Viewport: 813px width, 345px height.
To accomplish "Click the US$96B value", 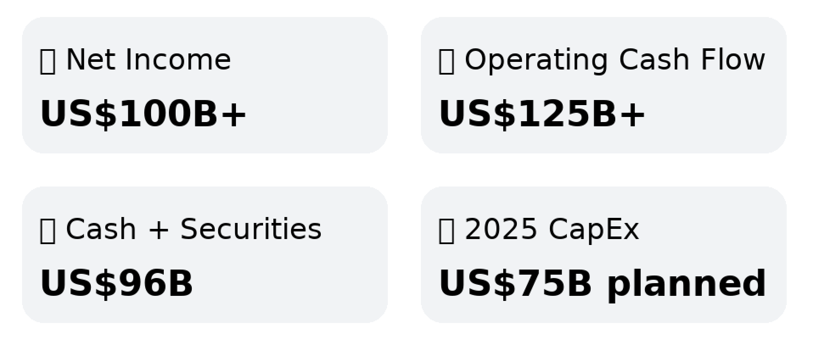I will pos(116,283).
